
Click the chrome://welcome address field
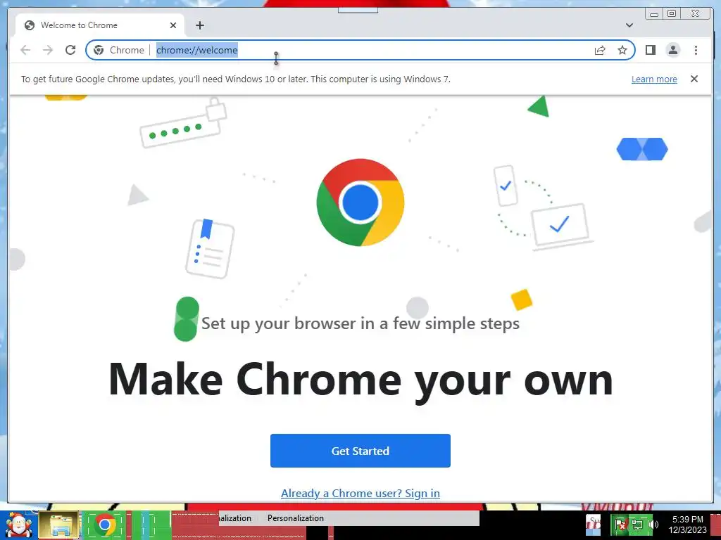pyautogui.click(x=361, y=50)
